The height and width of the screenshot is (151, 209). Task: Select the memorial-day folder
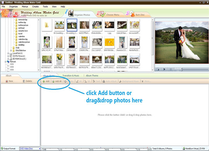click(x=23, y=20)
